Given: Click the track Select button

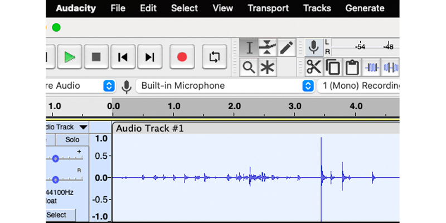Looking at the screenshot, I should tap(60, 215).
